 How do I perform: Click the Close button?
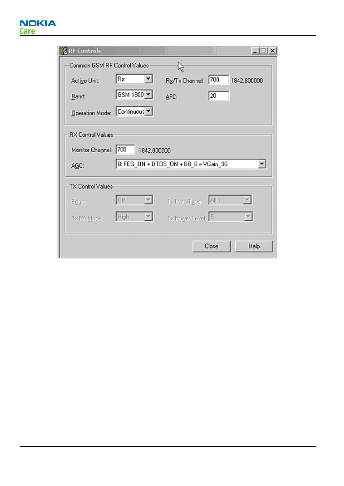[212, 246]
